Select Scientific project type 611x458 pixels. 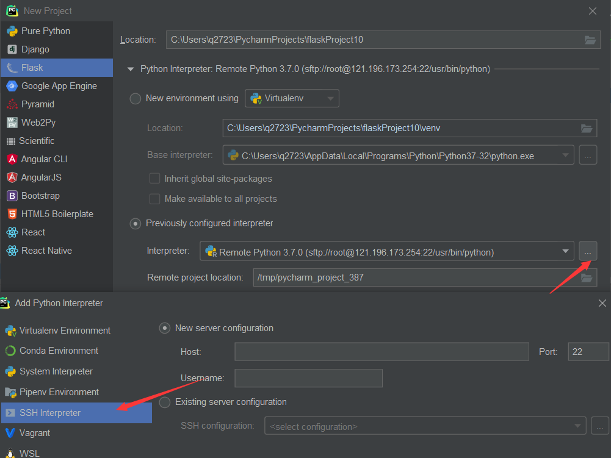(57, 141)
